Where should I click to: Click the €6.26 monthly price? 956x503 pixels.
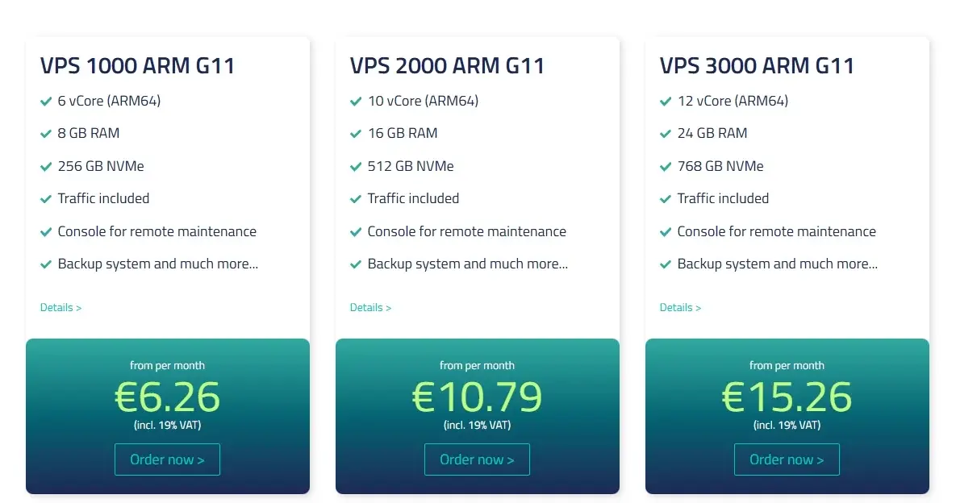tap(167, 397)
